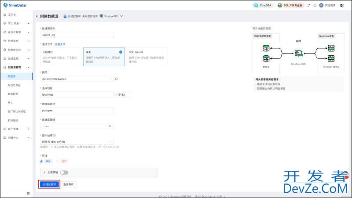The height and width of the screenshot is (198, 352).
Task: Click the 数据复制 sidebar icon
Action: point(5,41)
